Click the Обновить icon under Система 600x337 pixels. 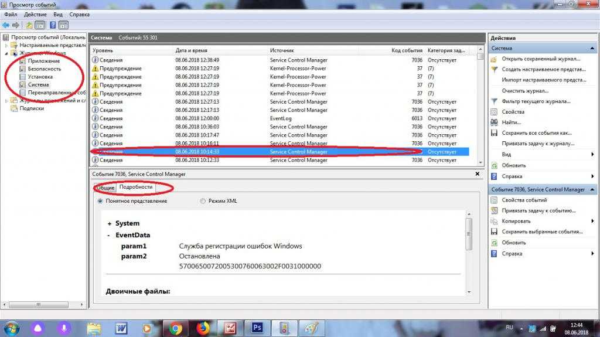pyautogui.click(x=495, y=165)
